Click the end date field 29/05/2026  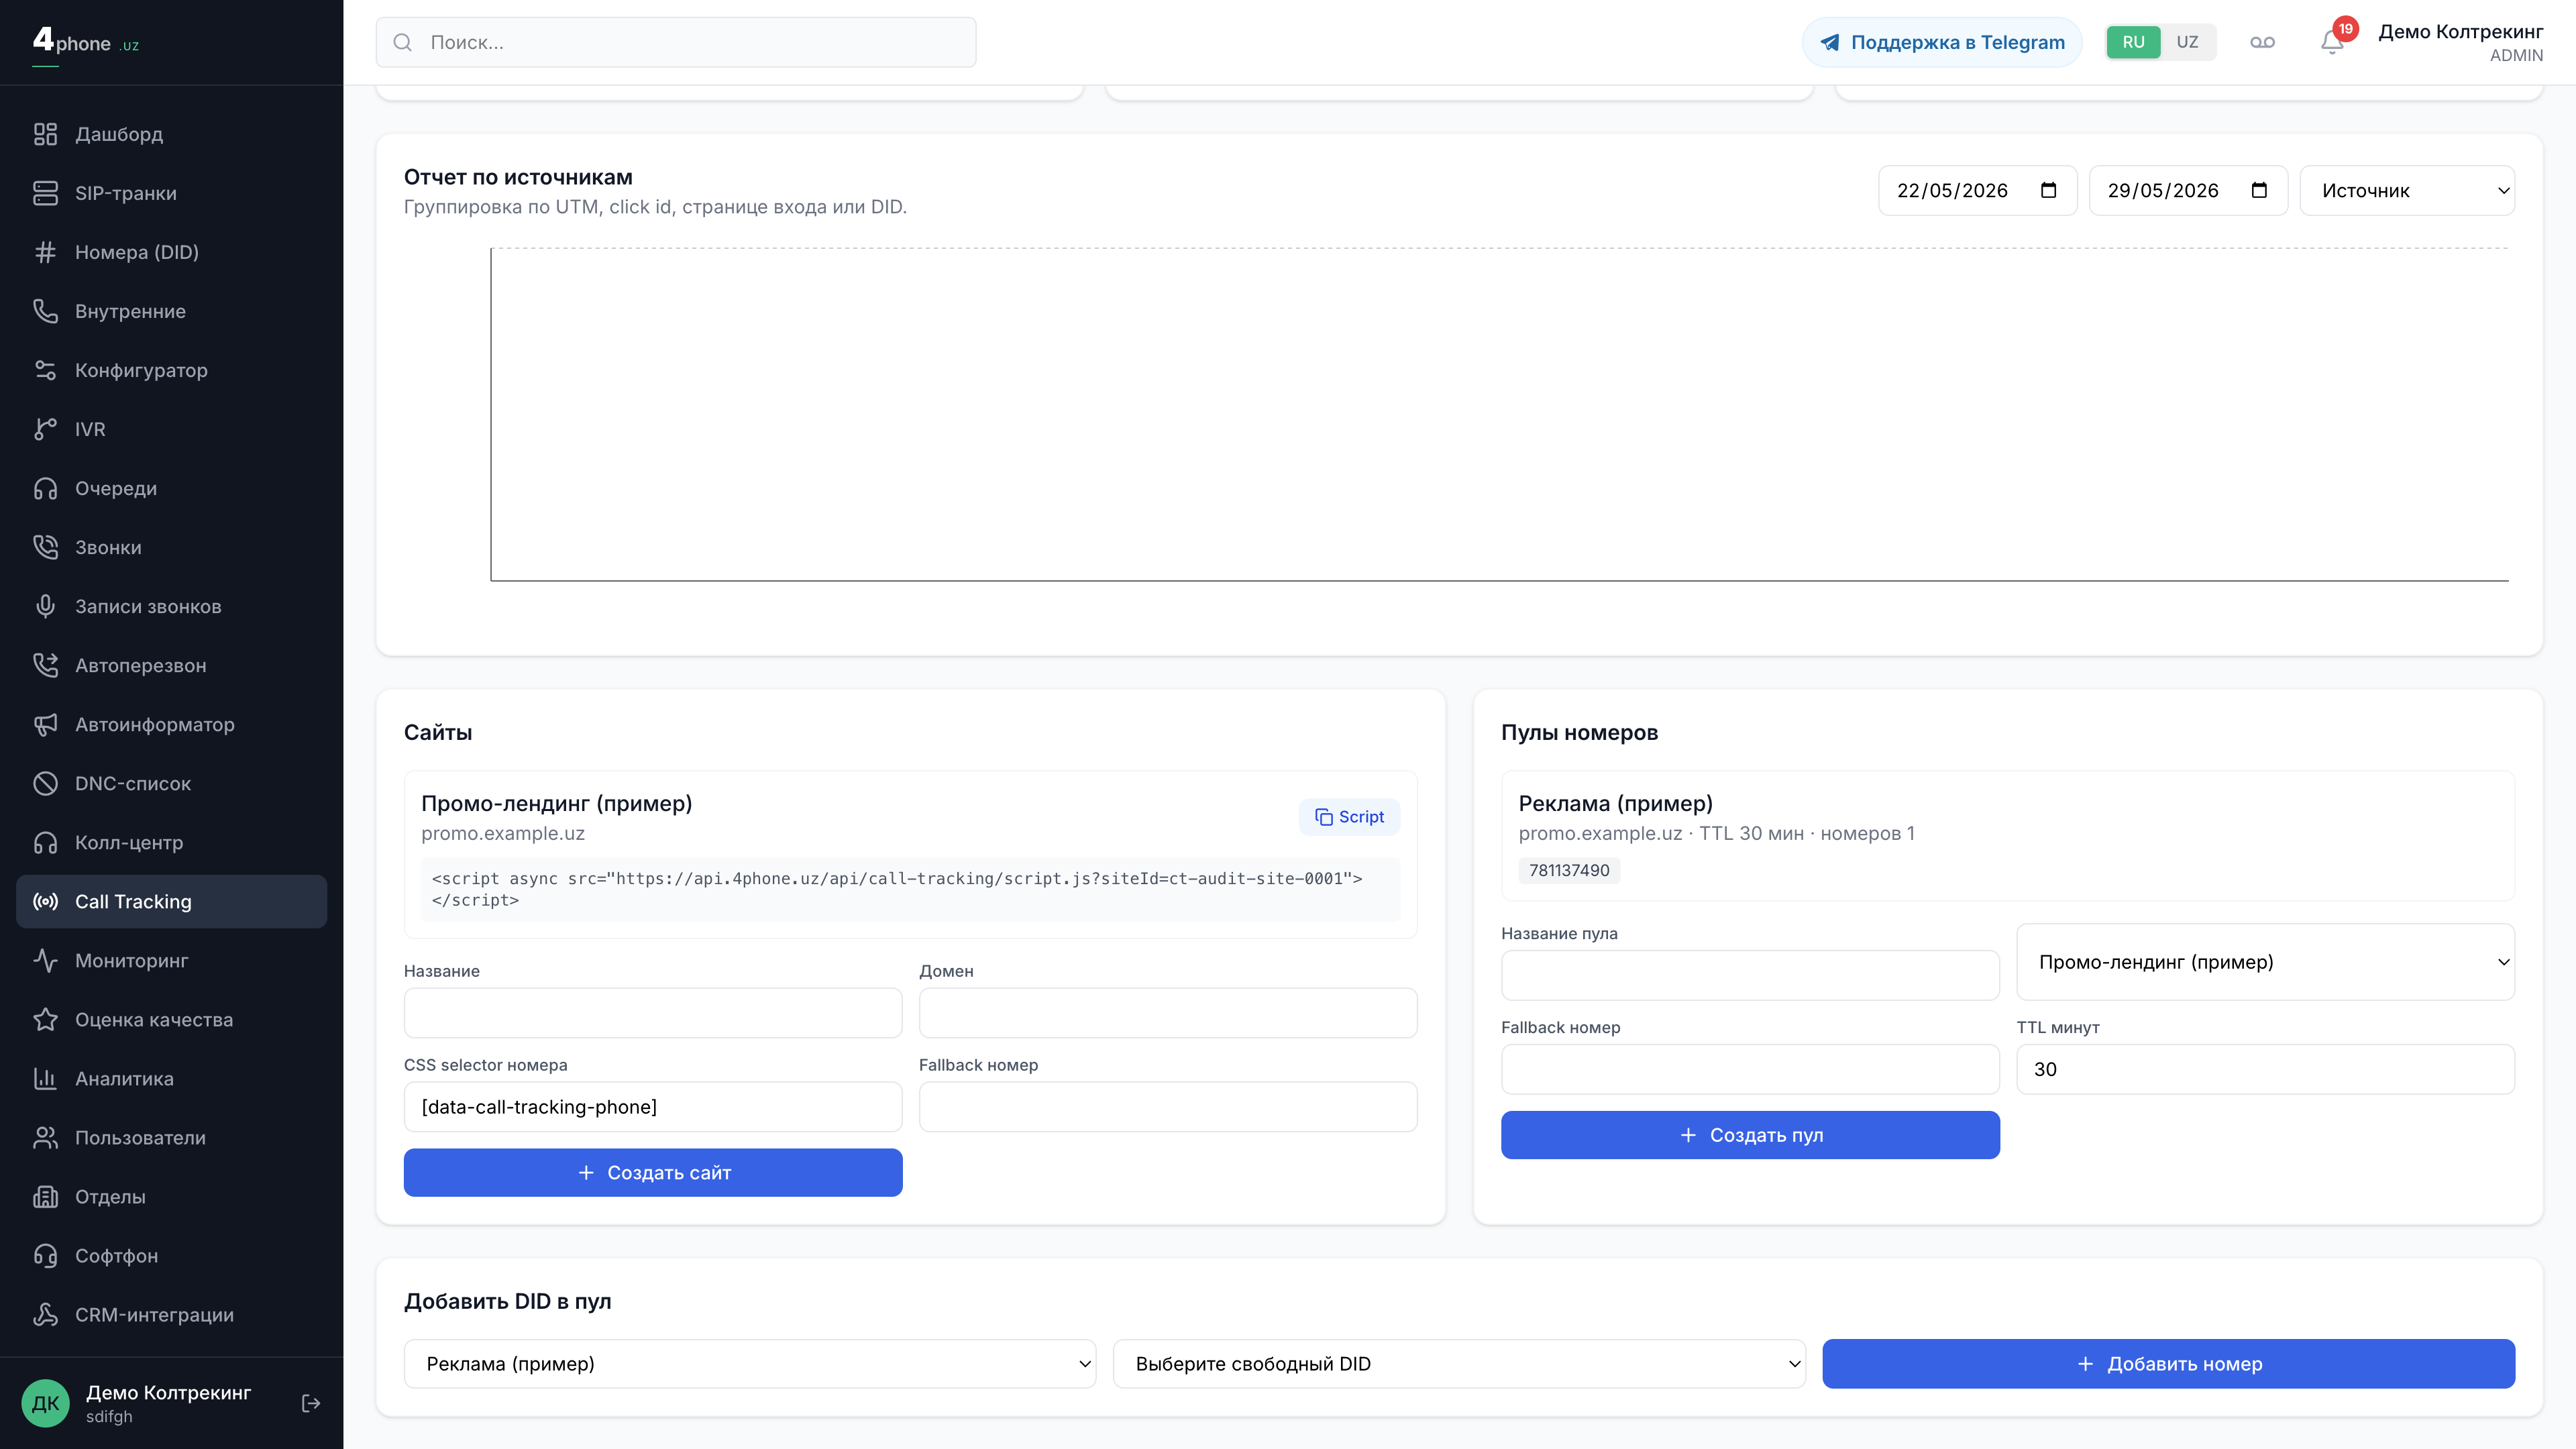2188,190
